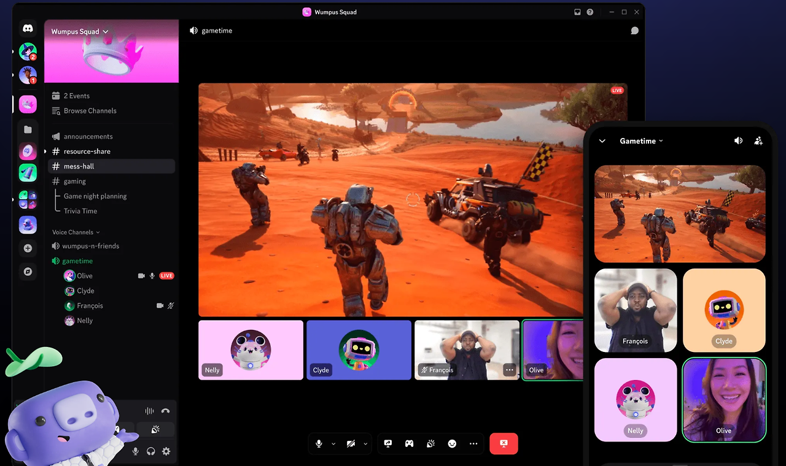Open the Discord home direct messages button
The width and height of the screenshot is (786, 466).
pos(28,28)
